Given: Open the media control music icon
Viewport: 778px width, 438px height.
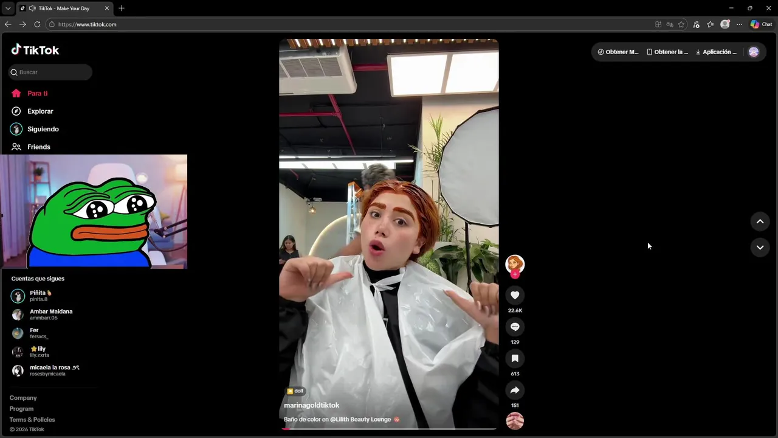Looking at the screenshot, I should (x=696, y=24).
